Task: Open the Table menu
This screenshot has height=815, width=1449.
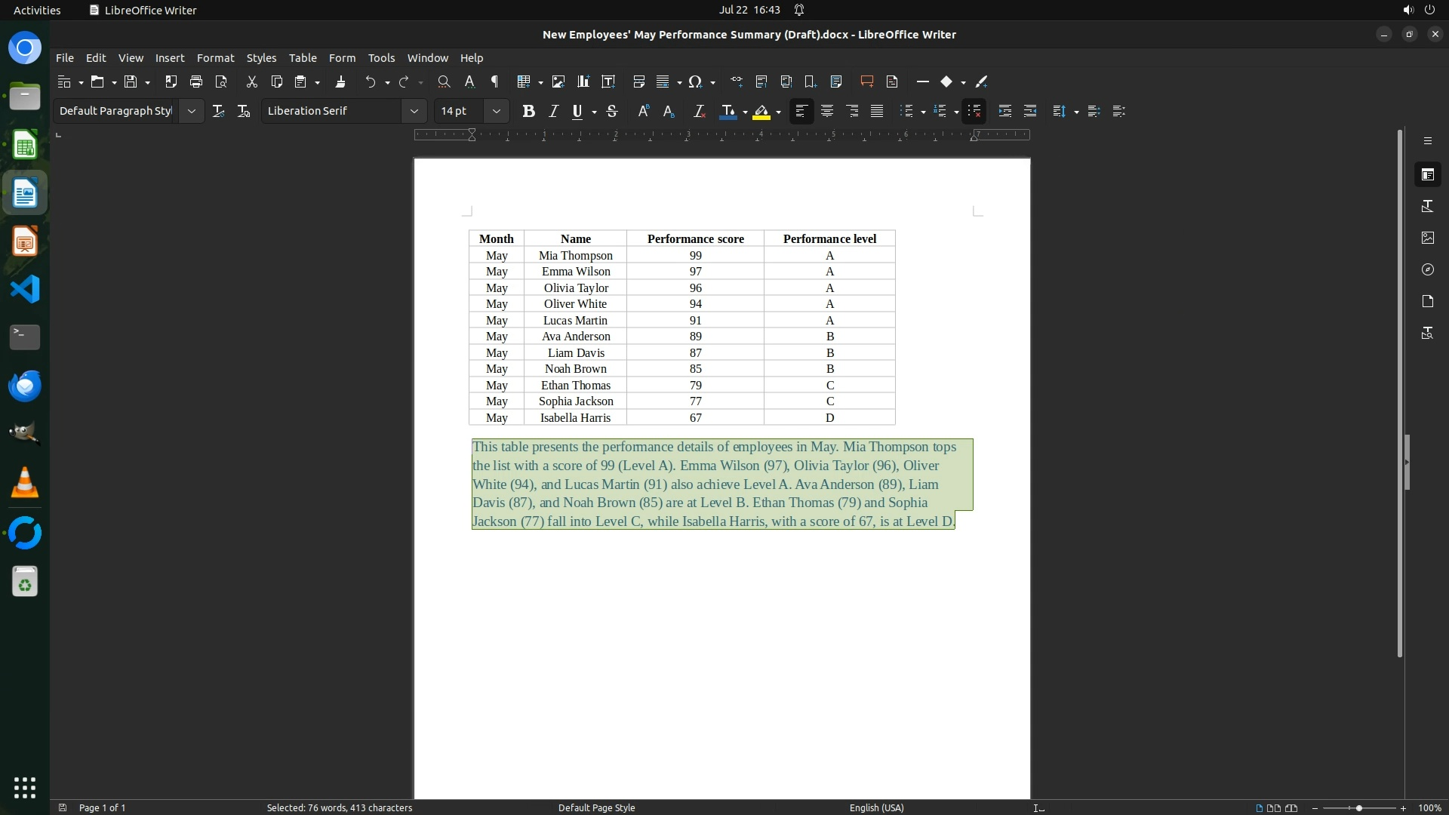Action: click(x=302, y=57)
